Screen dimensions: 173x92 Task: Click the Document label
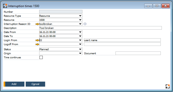pos(90,53)
